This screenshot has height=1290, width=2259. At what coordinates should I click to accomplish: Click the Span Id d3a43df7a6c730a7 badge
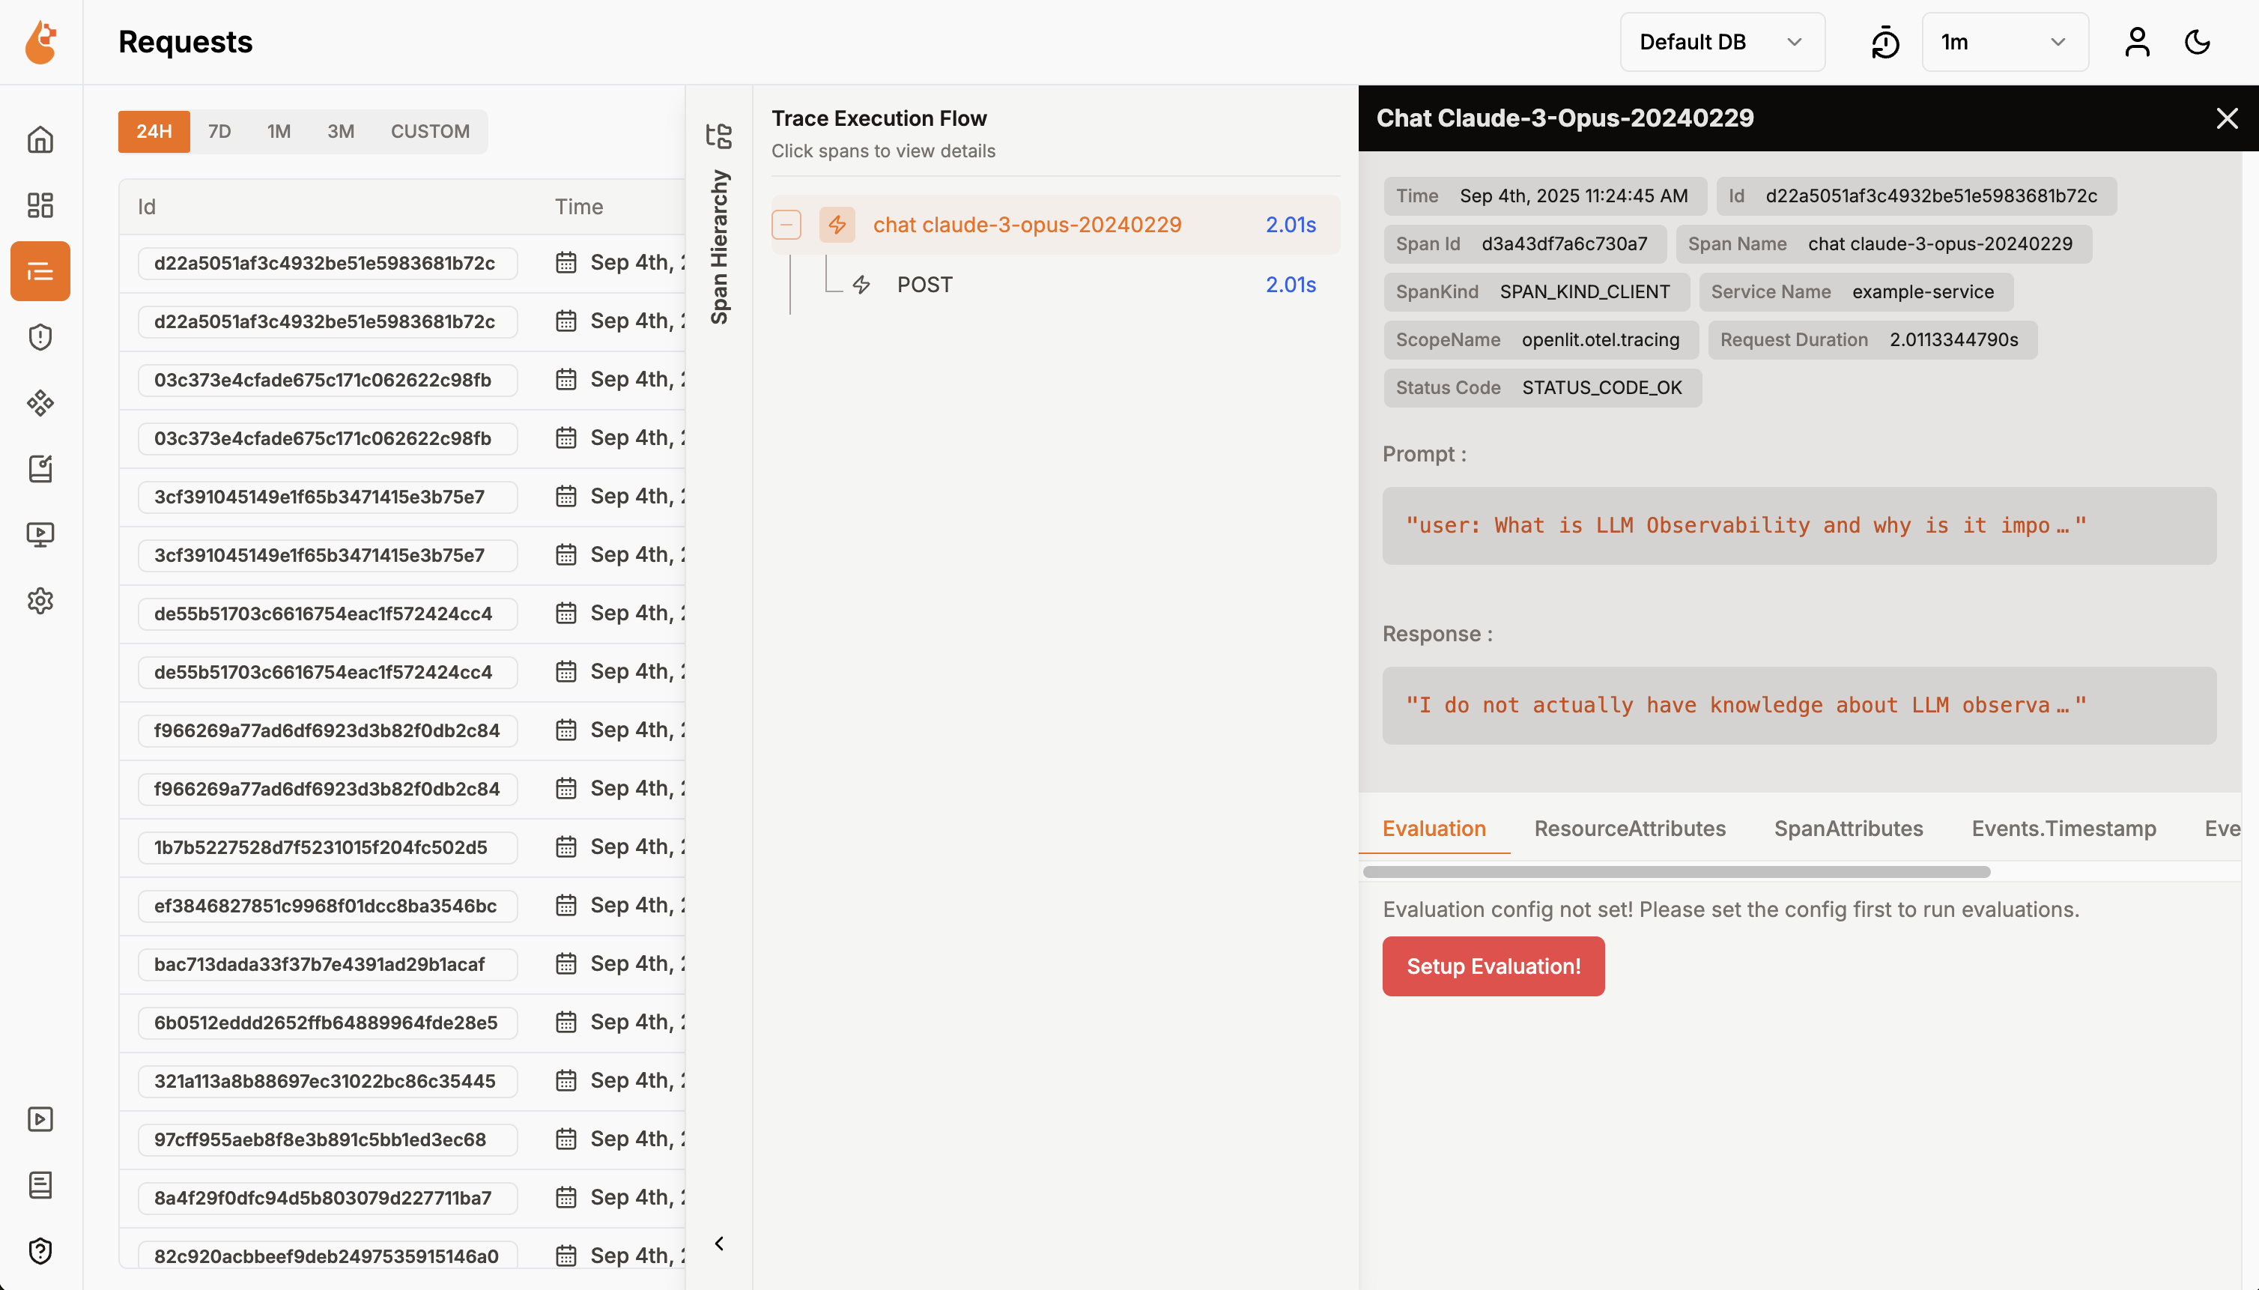[x=1525, y=243]
